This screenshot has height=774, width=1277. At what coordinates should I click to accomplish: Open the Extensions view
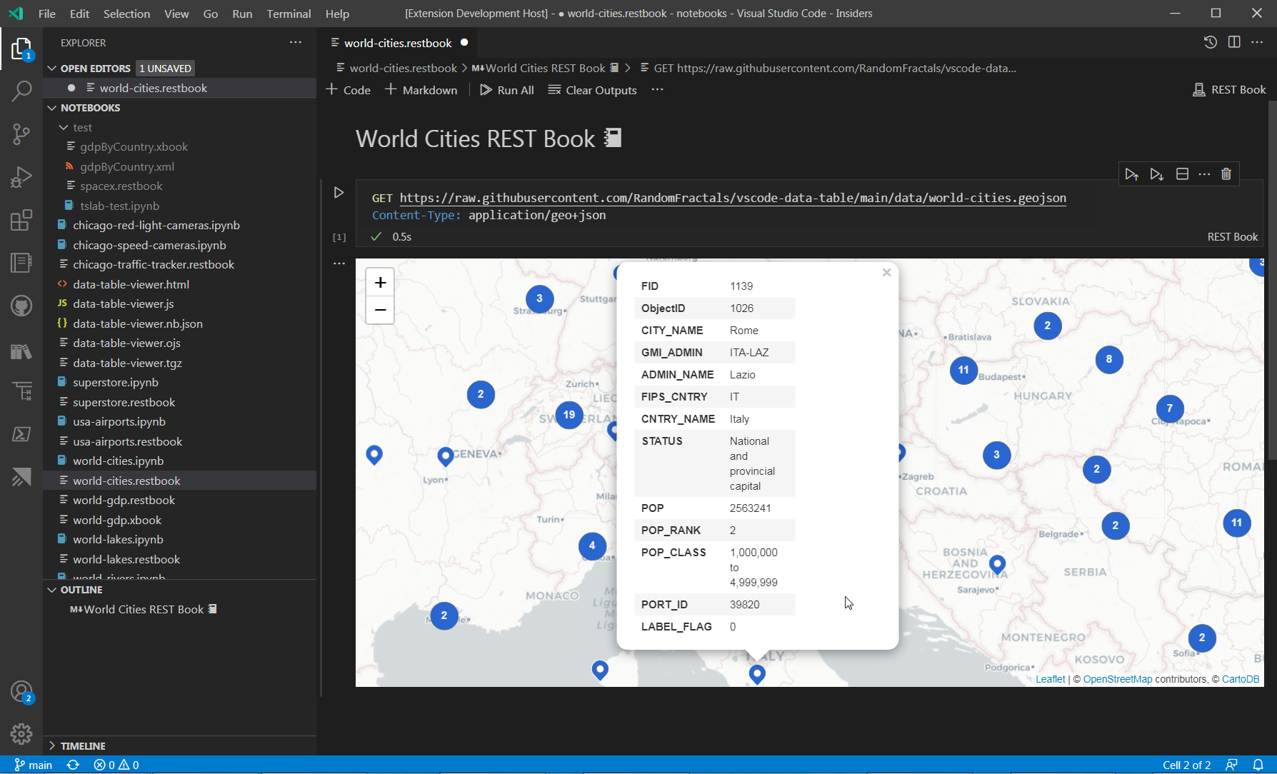pos(21,220)
